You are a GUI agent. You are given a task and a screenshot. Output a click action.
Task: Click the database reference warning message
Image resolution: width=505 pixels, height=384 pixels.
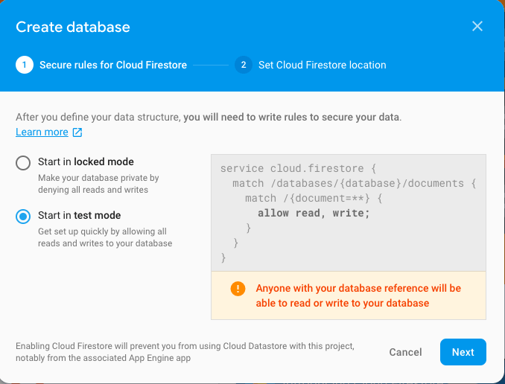coord(358,295)
